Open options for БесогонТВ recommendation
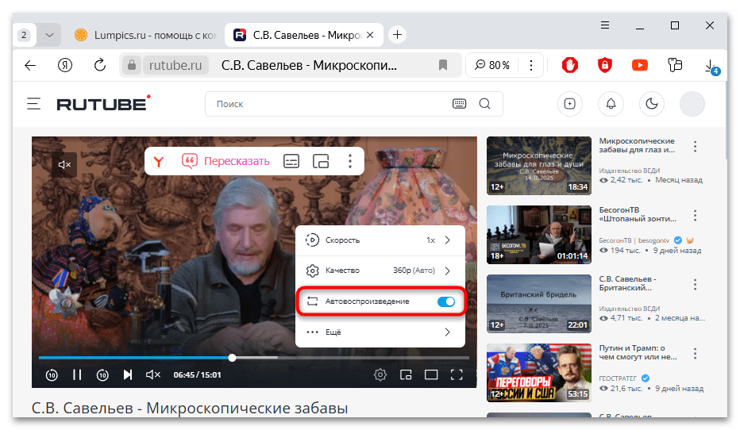740x430 pixels. (x=695, y=216)
